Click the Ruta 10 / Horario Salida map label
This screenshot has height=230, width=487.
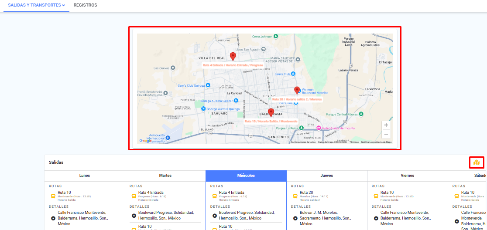271,121
